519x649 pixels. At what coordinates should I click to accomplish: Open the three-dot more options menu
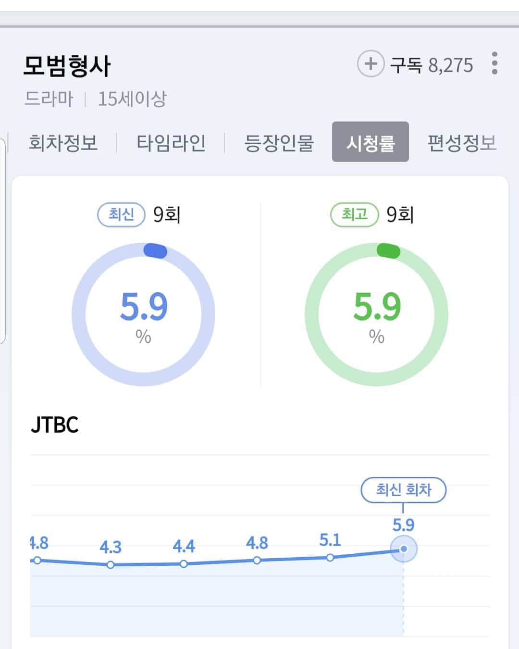tap(494, 63)
